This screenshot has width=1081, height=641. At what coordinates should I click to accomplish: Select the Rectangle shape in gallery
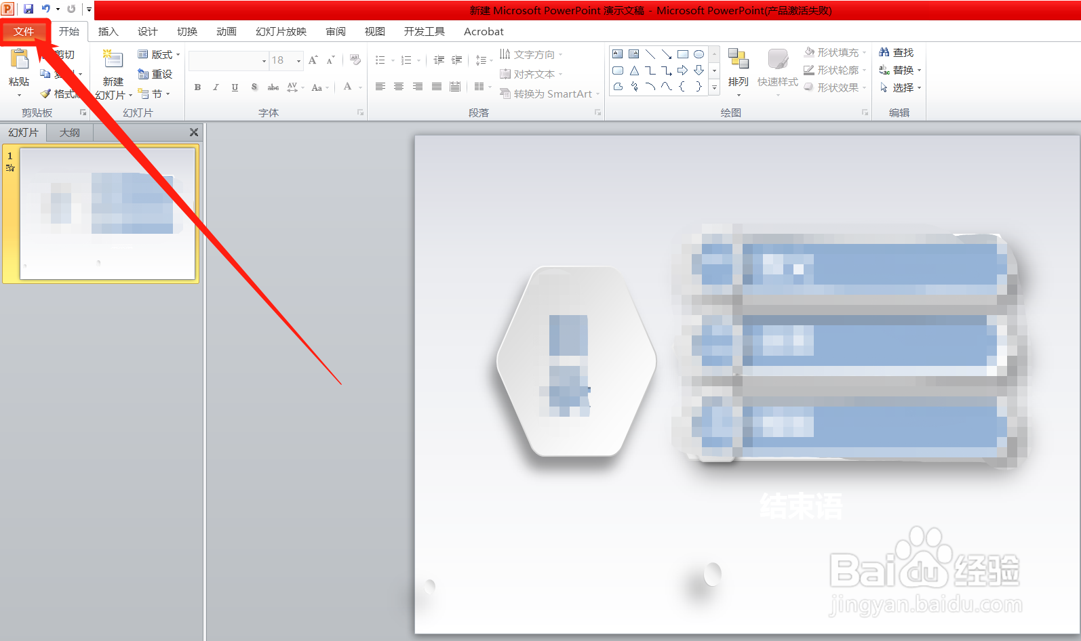coord(683,54)
